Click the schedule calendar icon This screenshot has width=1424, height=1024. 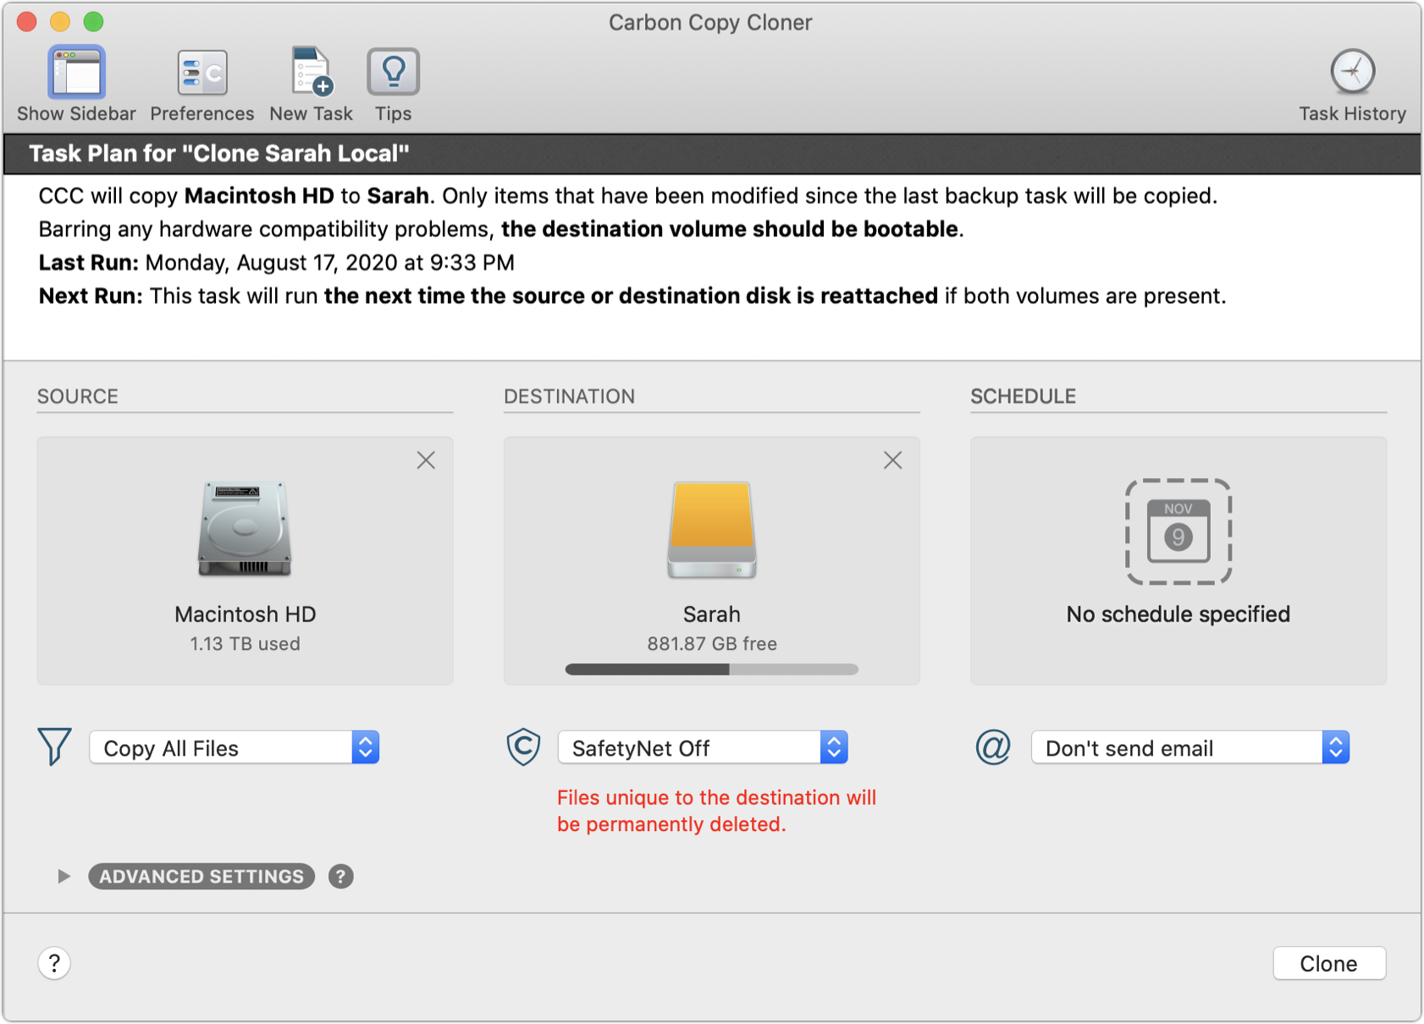coord(1178,531)
